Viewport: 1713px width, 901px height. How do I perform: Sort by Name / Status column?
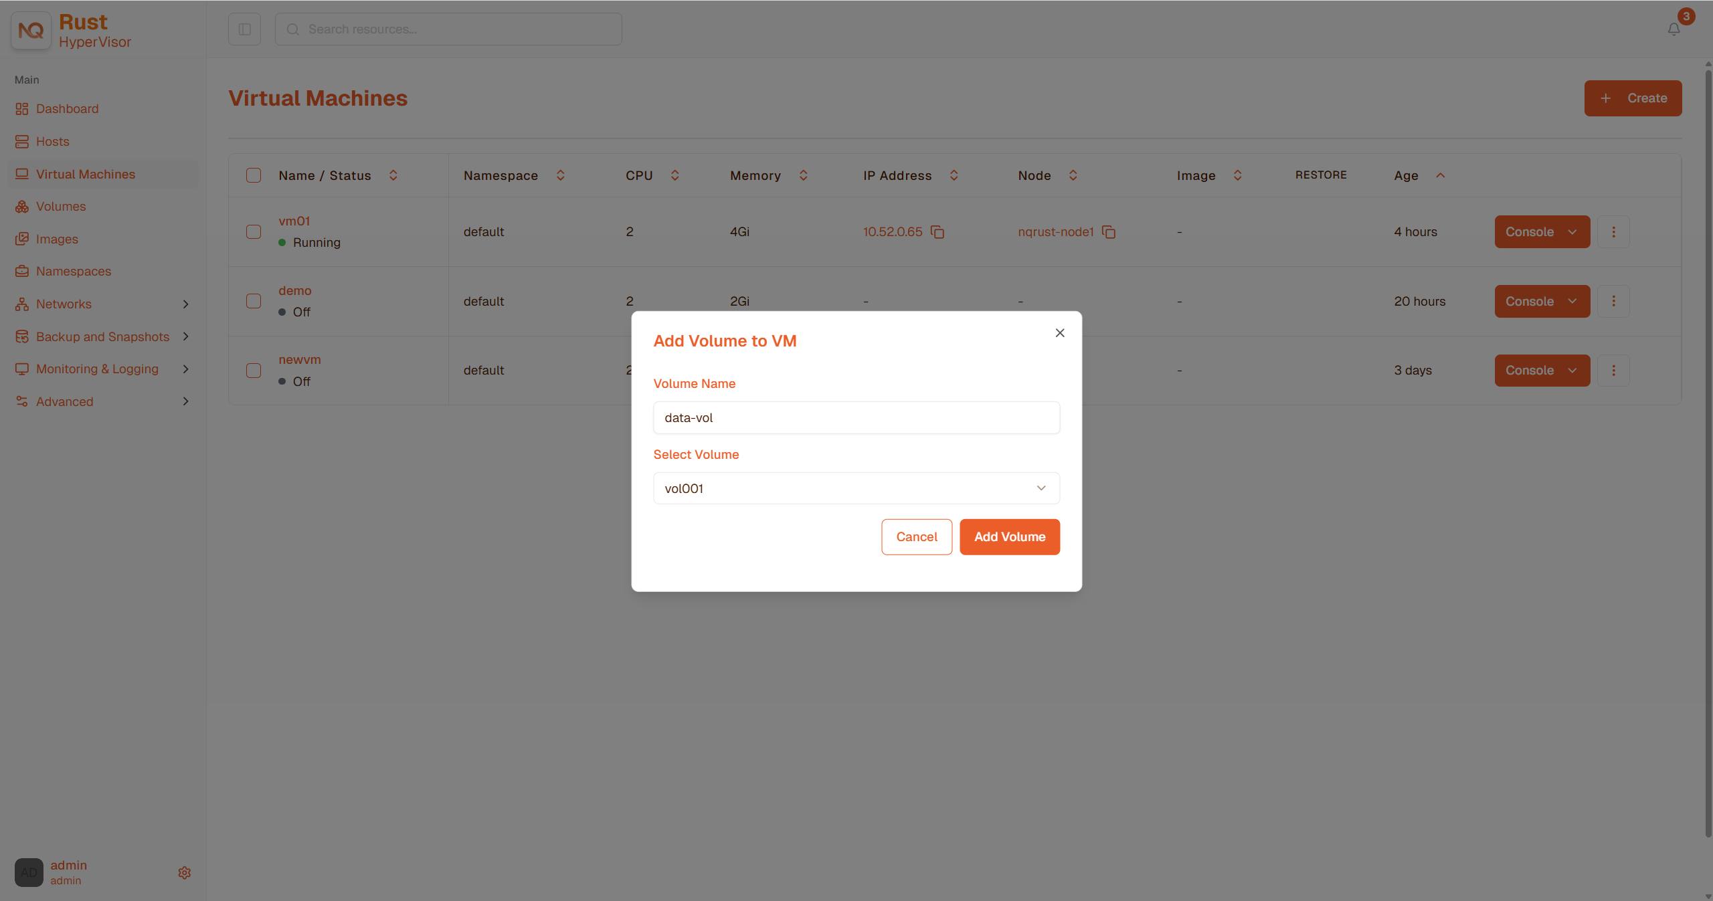tap(393, 175)
